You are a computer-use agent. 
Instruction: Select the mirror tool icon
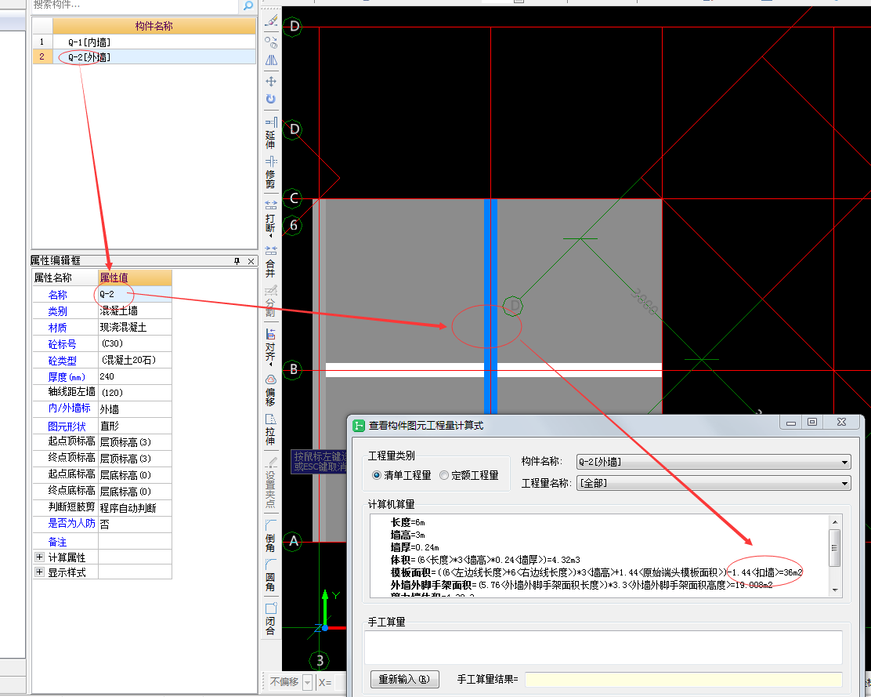[271, 60]
